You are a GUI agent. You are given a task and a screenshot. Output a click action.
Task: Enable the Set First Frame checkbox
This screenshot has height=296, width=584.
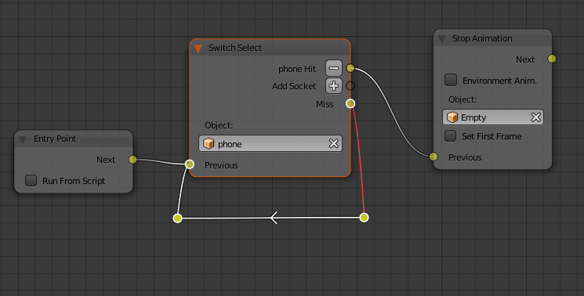click(451, 135)
